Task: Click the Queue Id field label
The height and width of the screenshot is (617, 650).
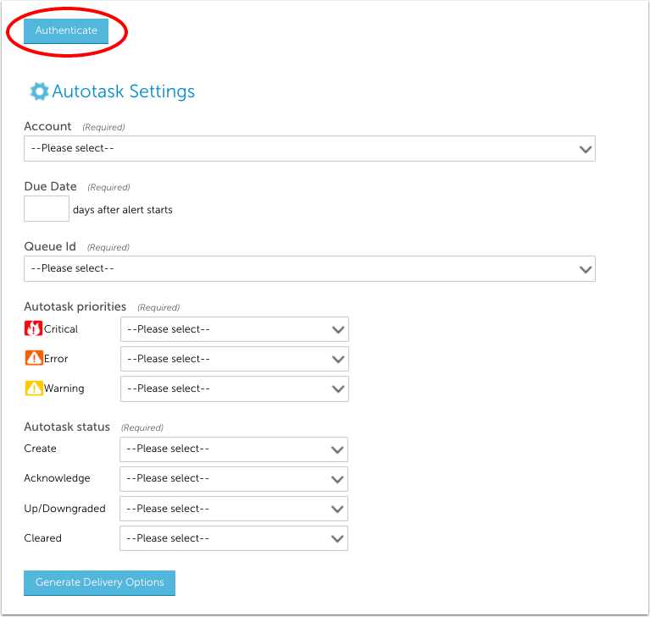Action: (x=50, y=246)
